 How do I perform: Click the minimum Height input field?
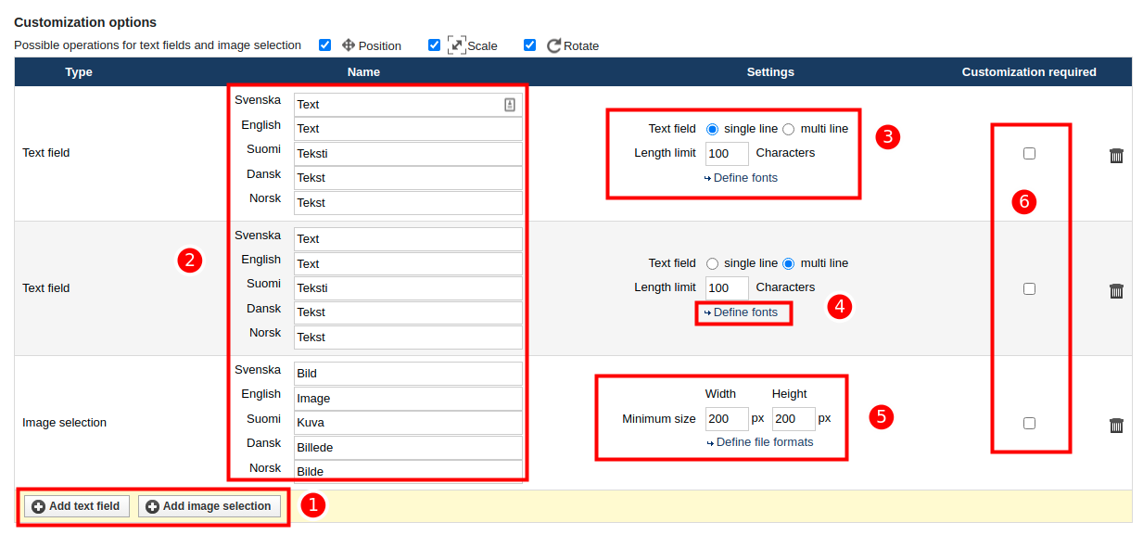tap(794, 419)
